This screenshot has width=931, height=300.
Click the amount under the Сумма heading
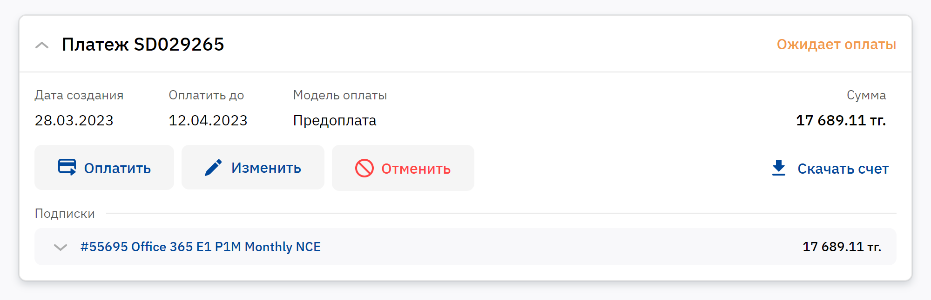[840, 121]
